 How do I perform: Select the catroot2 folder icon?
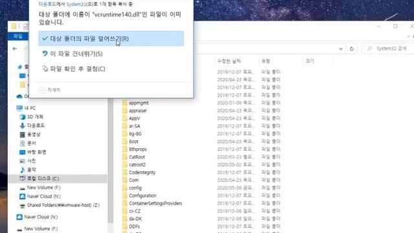125,164
